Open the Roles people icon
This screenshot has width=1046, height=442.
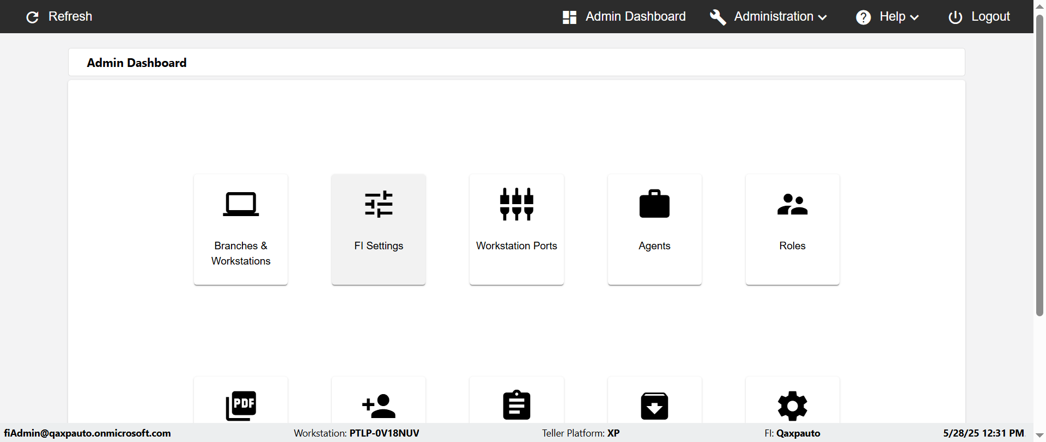tap(793, 204)
